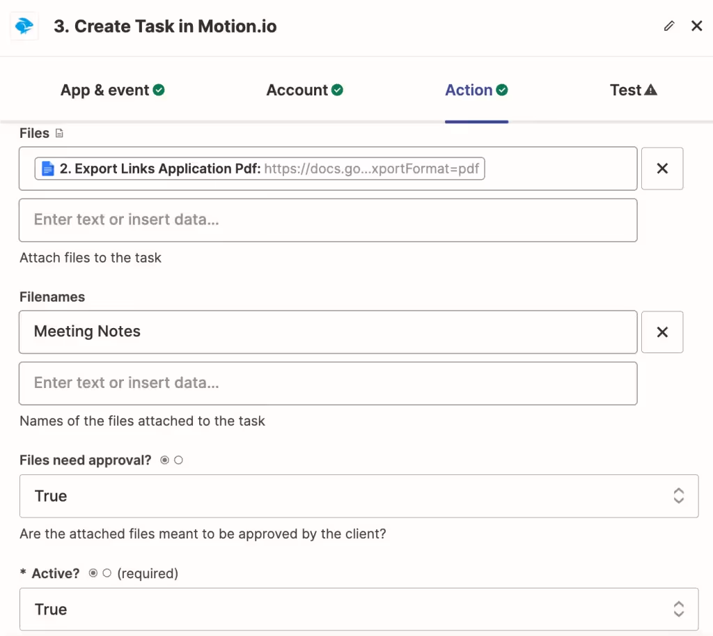Close the Create Task step panel

[x=696, y=26]
